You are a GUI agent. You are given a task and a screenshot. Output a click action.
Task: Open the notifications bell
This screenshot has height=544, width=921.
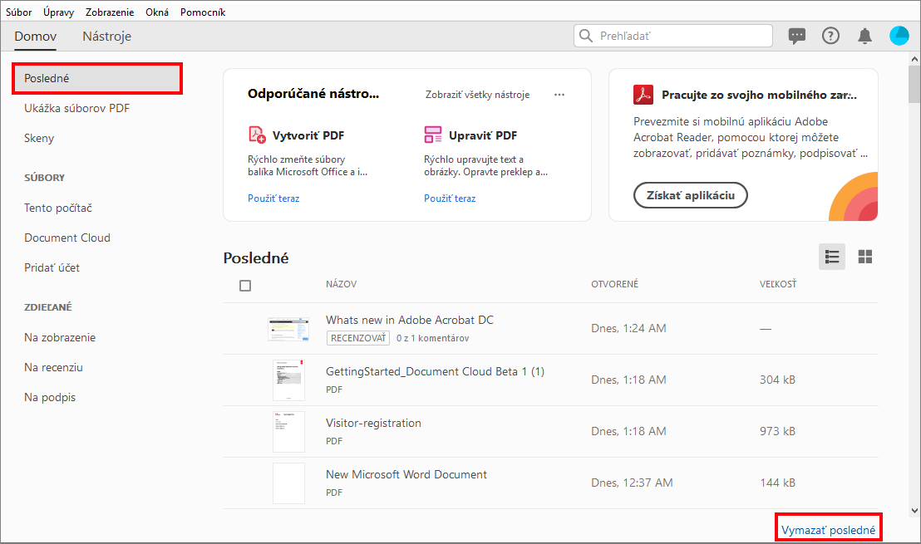(864, 36)
